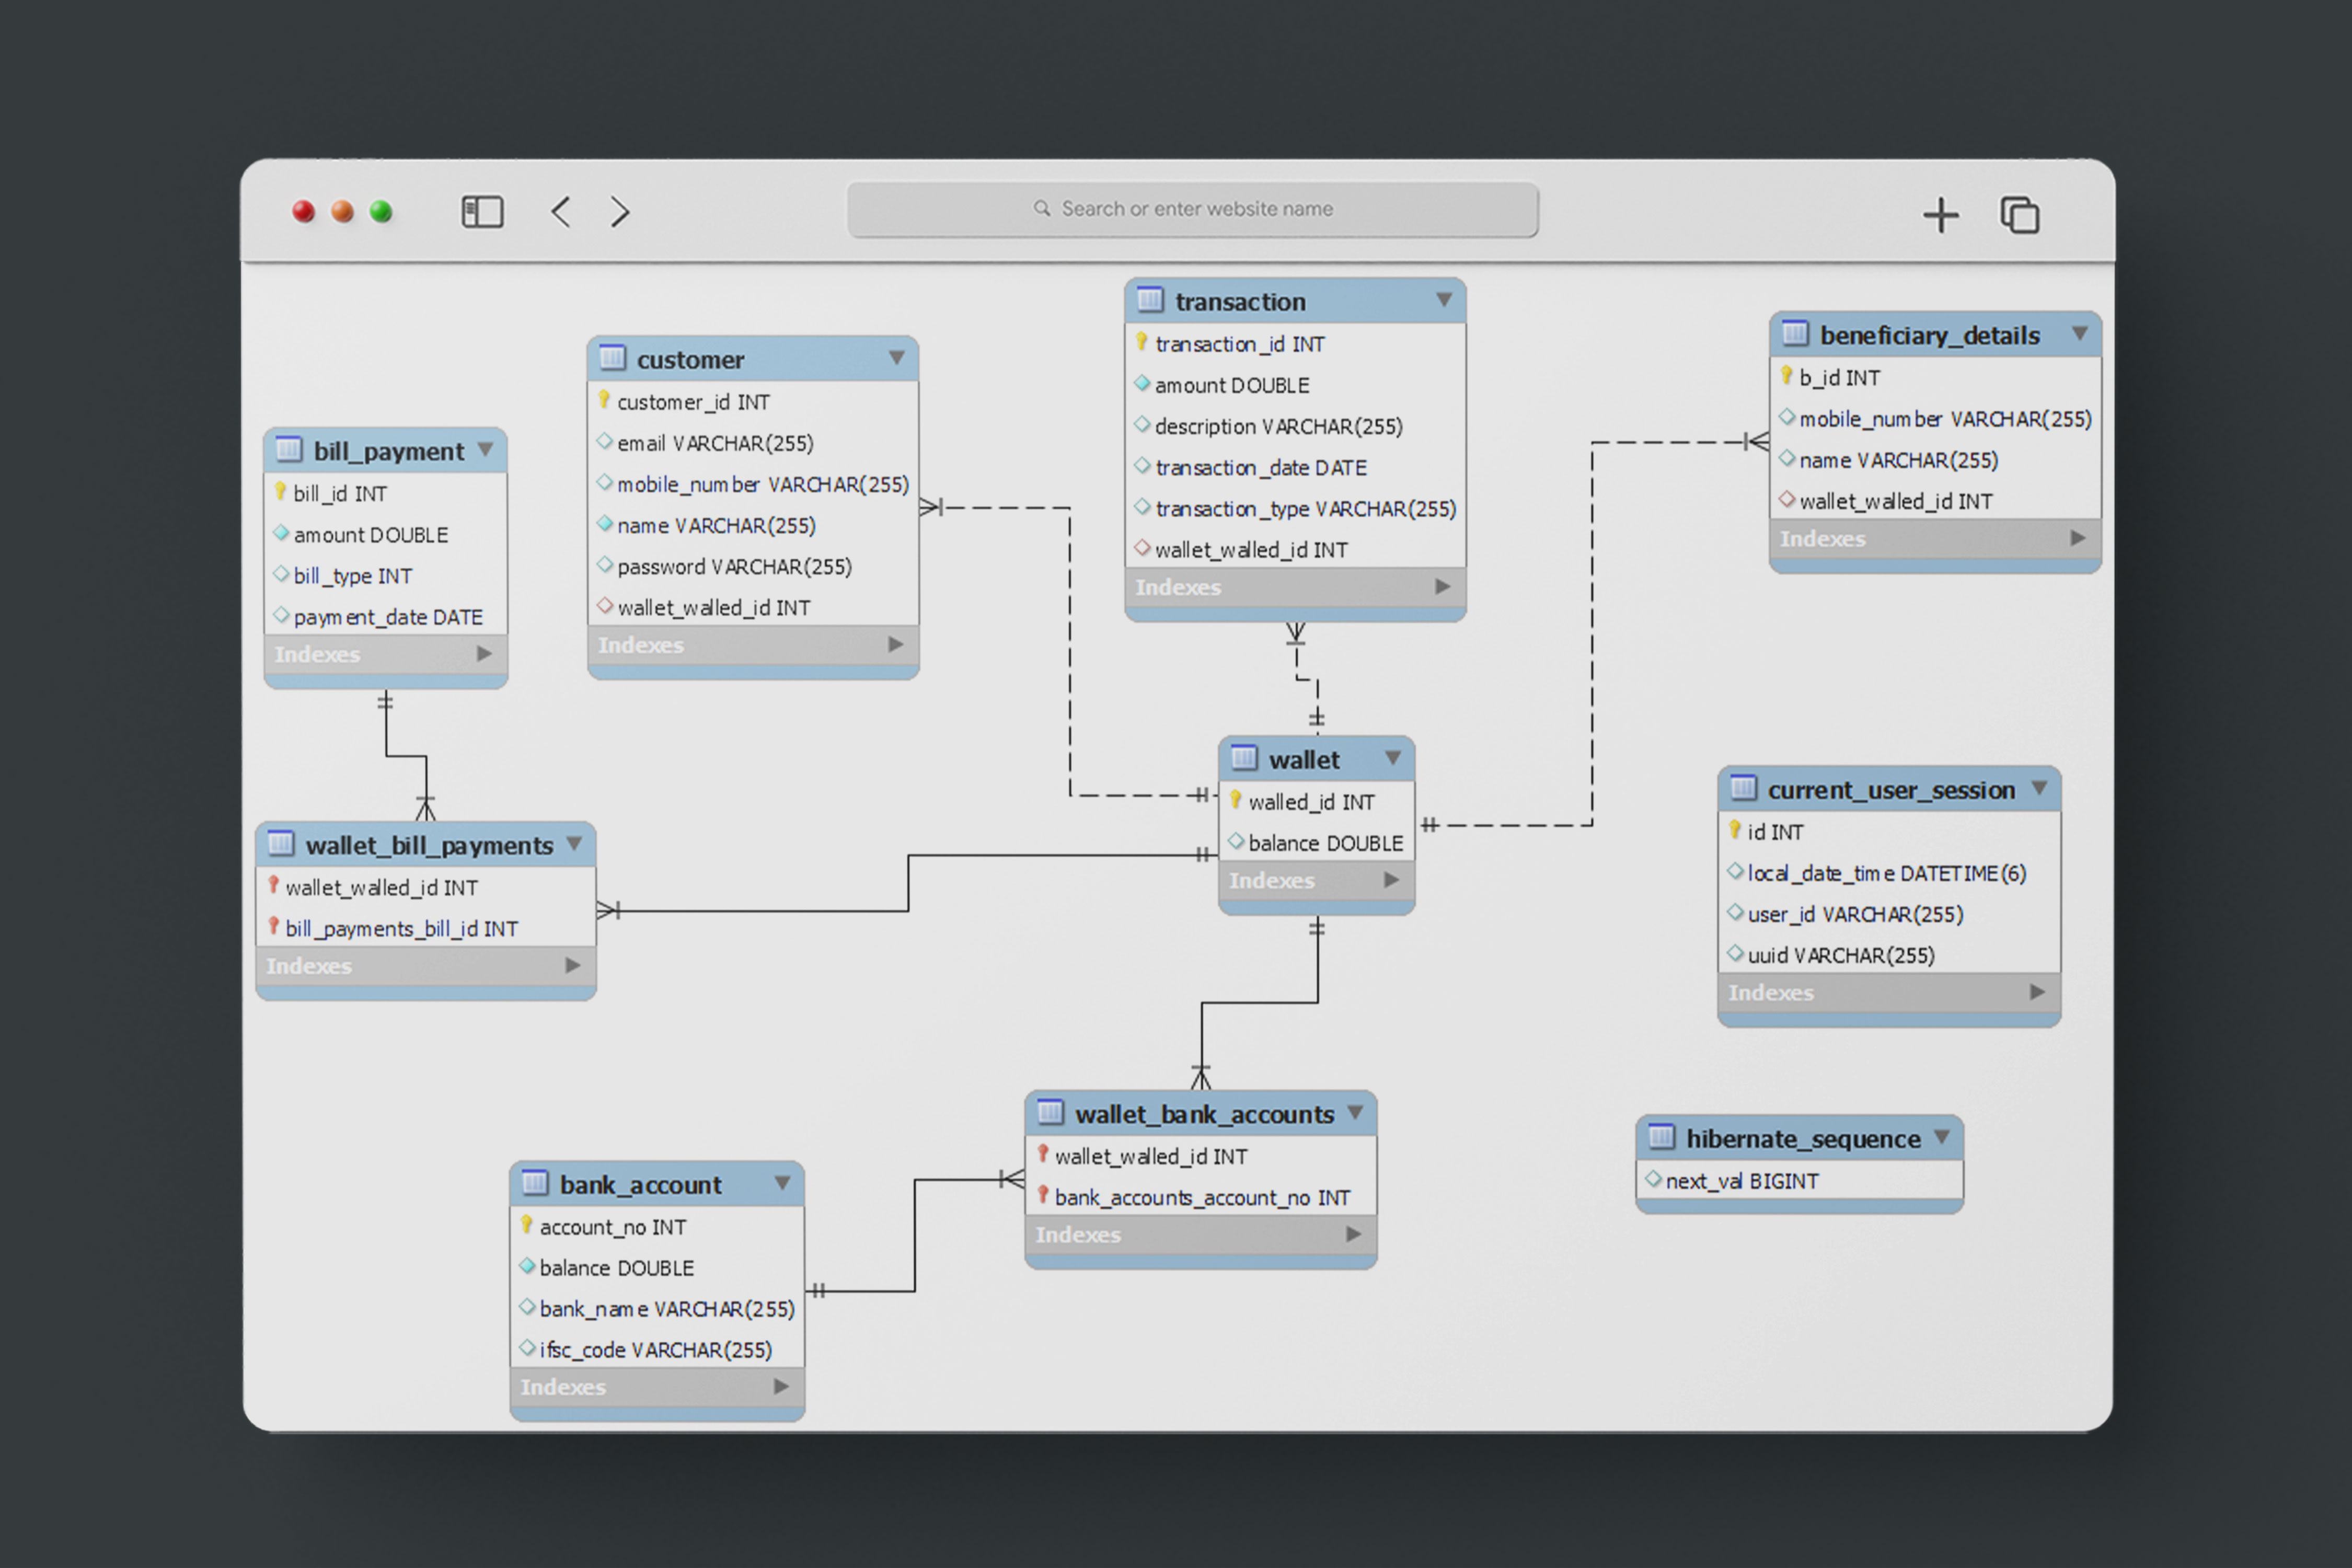Expand Indexes section of transaction table
The image size is (2352, 1568).
[1441, 587]
